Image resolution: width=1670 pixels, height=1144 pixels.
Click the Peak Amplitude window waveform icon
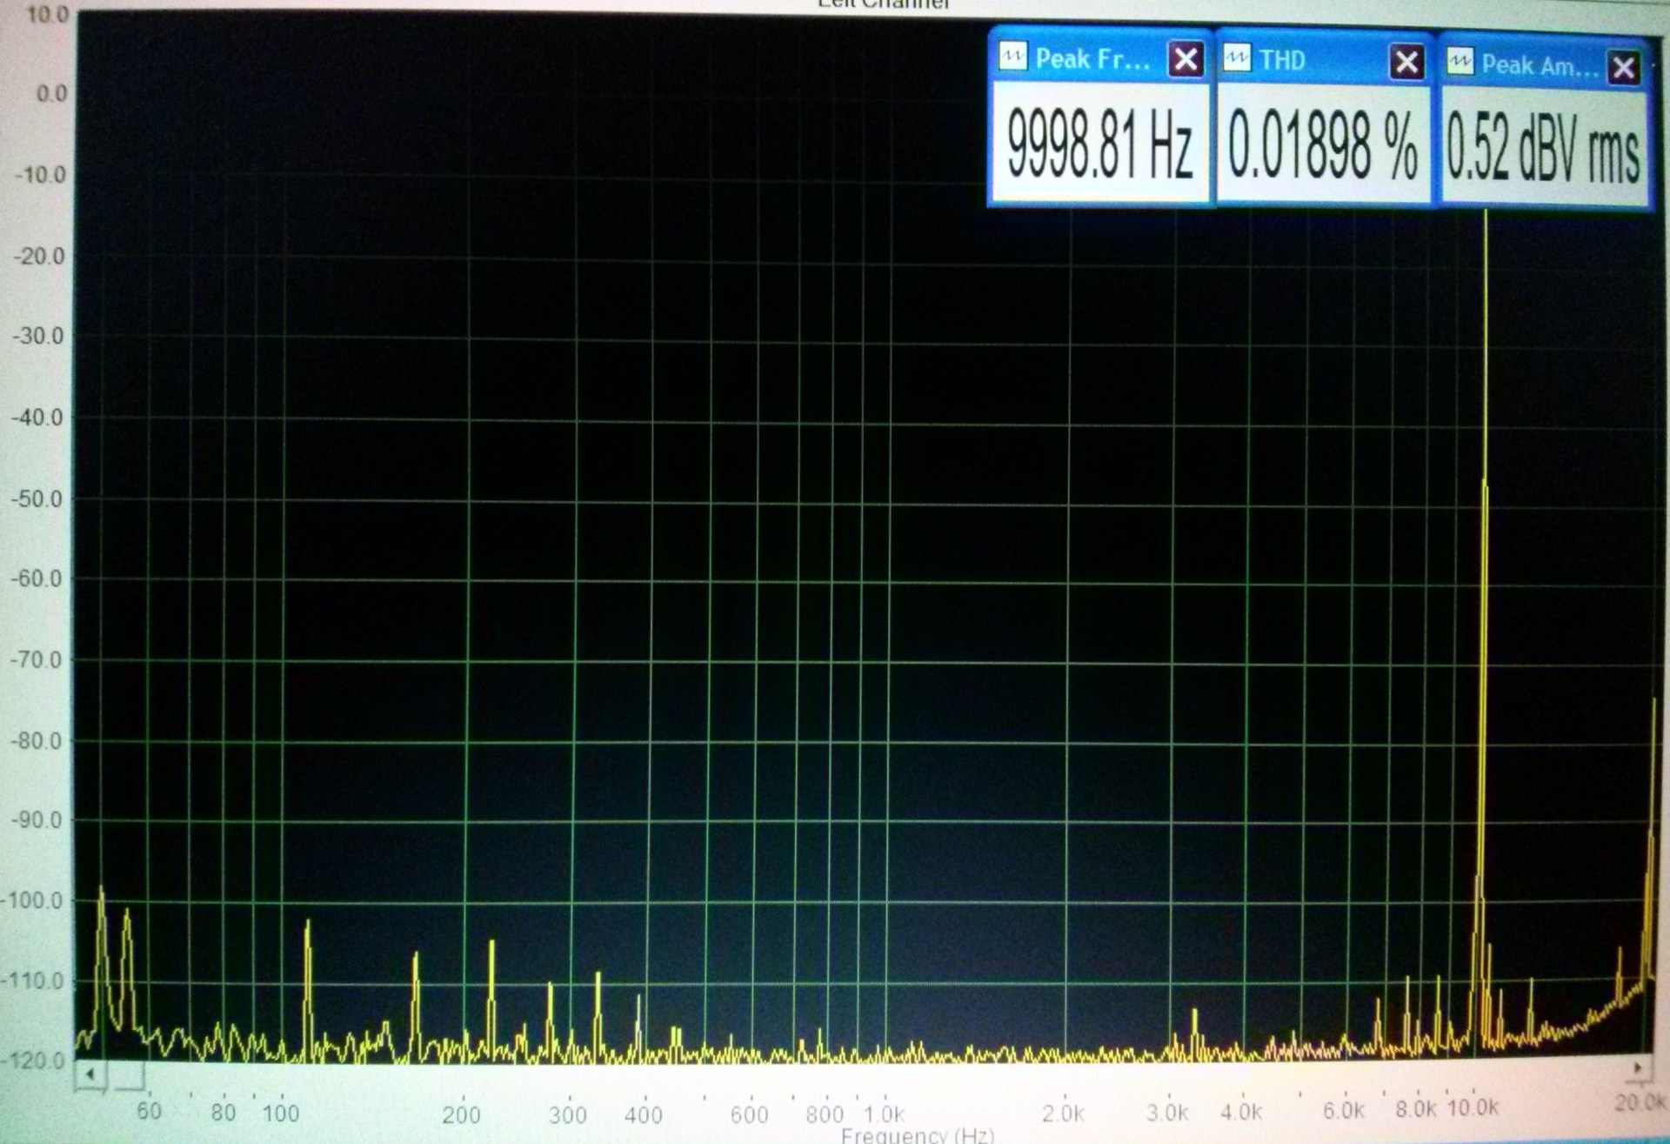pyautogui.click(x=1460, y=63)
